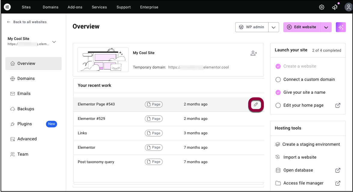Image resolution: width=353 pixels, height=192 pixels.
Task: Open the user account avatar
Action: [x=348, y=7]
